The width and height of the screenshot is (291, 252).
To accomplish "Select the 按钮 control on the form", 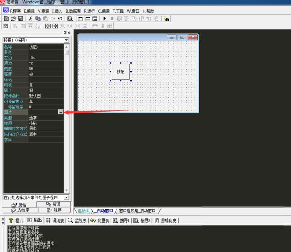I will pos(120,71).
